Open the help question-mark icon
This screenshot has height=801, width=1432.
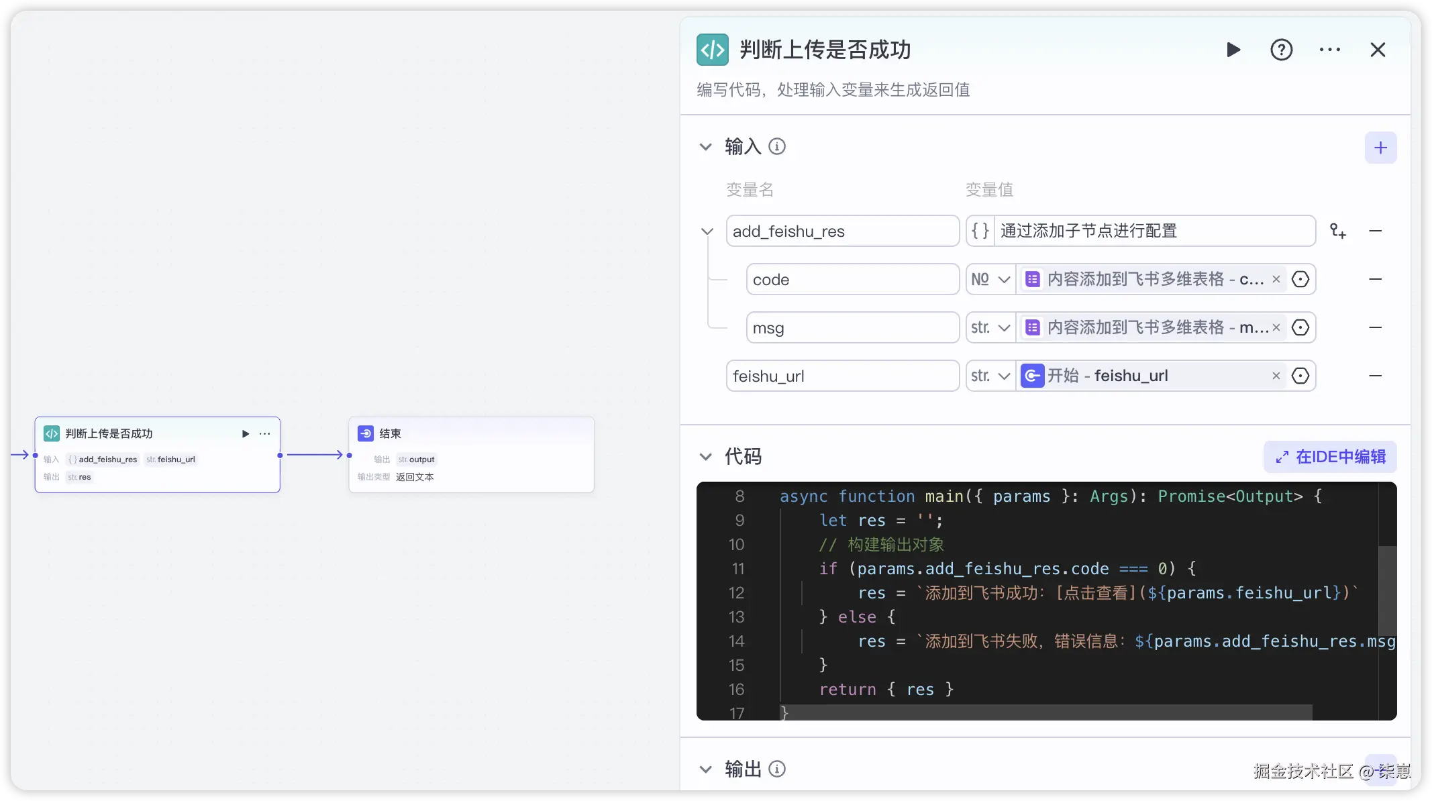(1281, 50)
